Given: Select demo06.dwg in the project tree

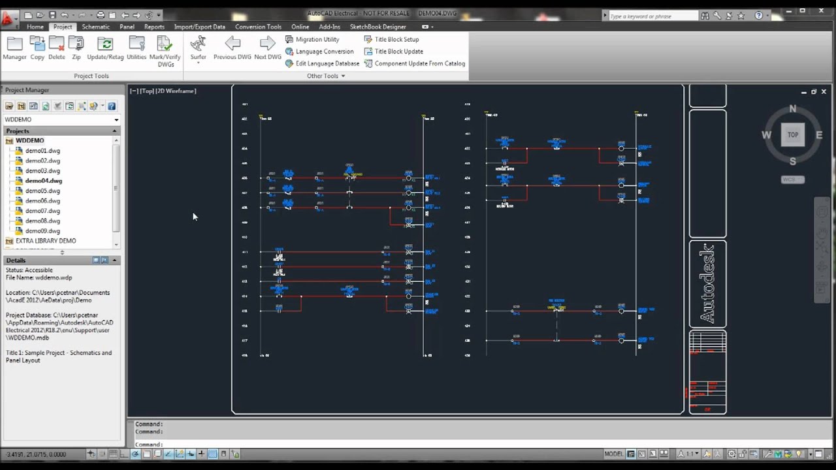Looking at the screenshot, I should click(42, 201).
